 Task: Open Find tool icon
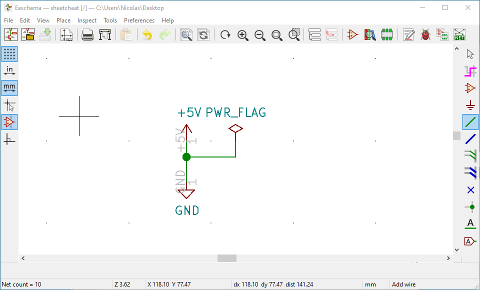pyautogui.click(x=186, y=34)
